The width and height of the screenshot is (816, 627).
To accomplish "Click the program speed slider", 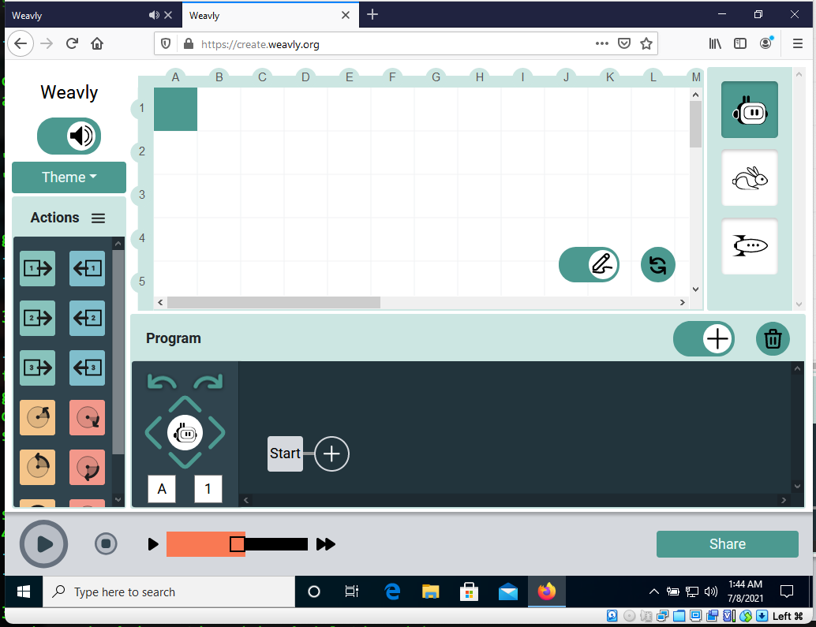I will tap(237, 544).
